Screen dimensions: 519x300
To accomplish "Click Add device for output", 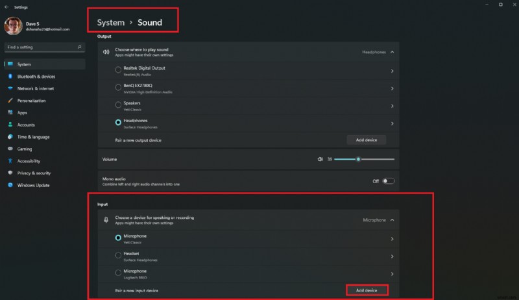I will coord(367,140).
